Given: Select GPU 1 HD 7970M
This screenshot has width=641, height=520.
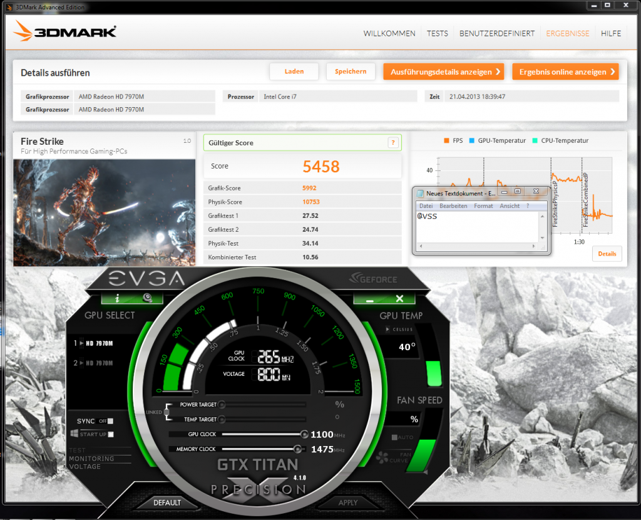Looking at the screenshot, I should (x=93, y=343).
